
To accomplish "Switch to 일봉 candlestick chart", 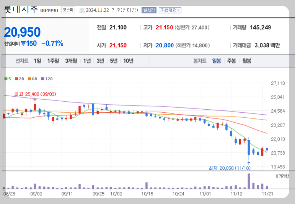I will pos(216,61).
